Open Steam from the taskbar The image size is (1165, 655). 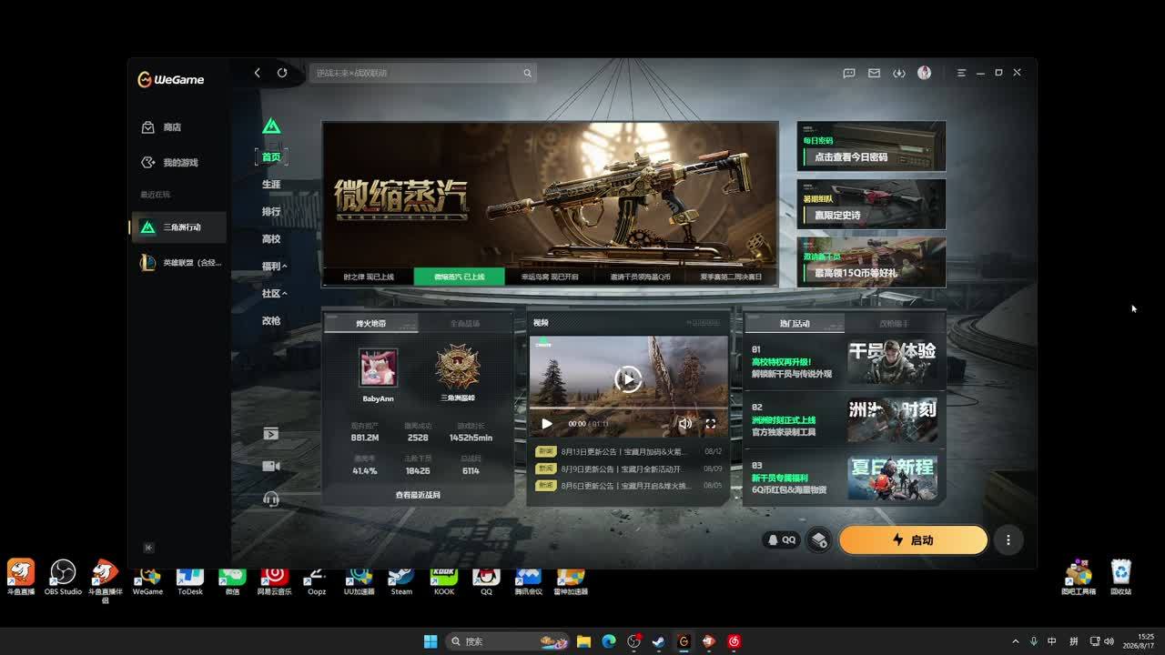click(x=658, y=641)
